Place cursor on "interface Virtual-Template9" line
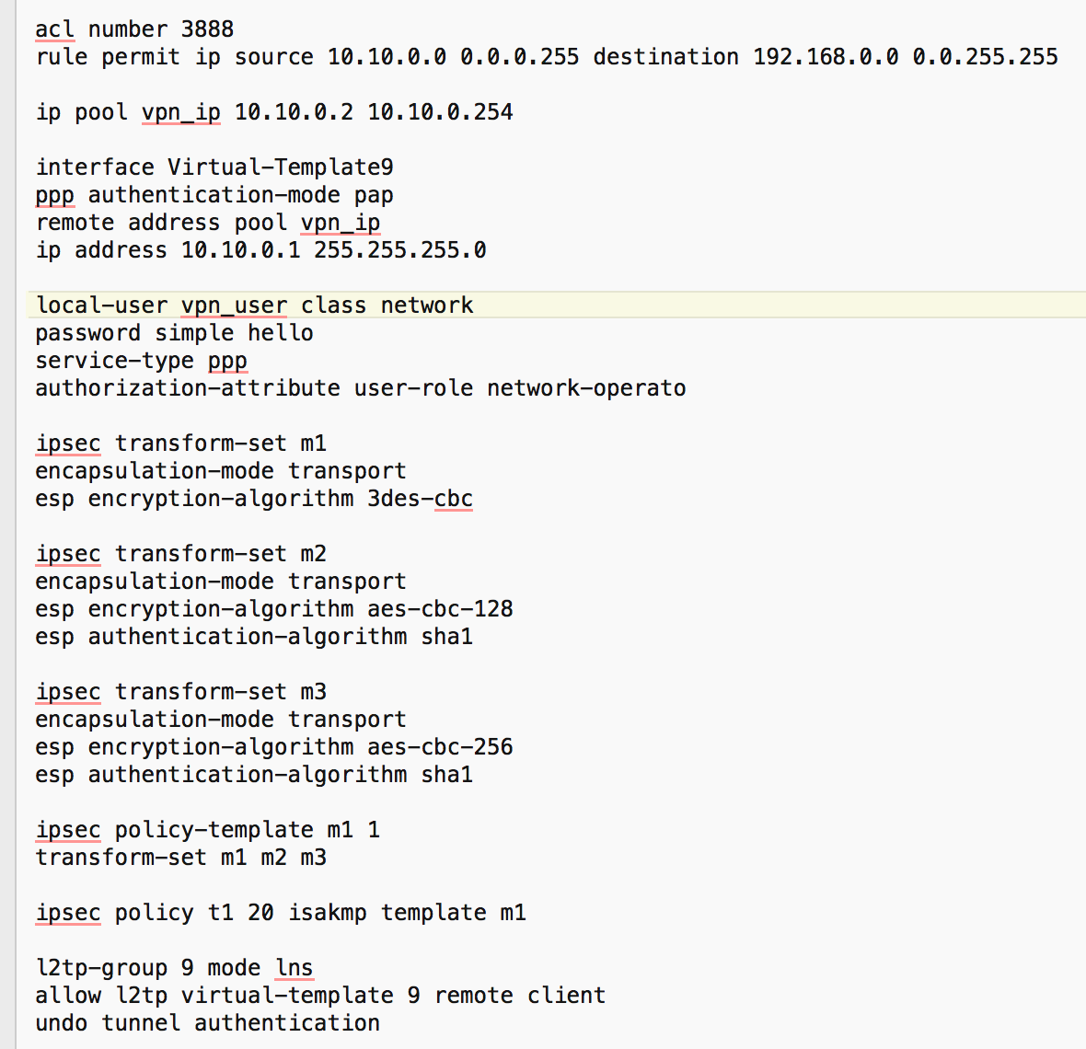This screenshot has height=1049, width=1086. pos(214,167)
